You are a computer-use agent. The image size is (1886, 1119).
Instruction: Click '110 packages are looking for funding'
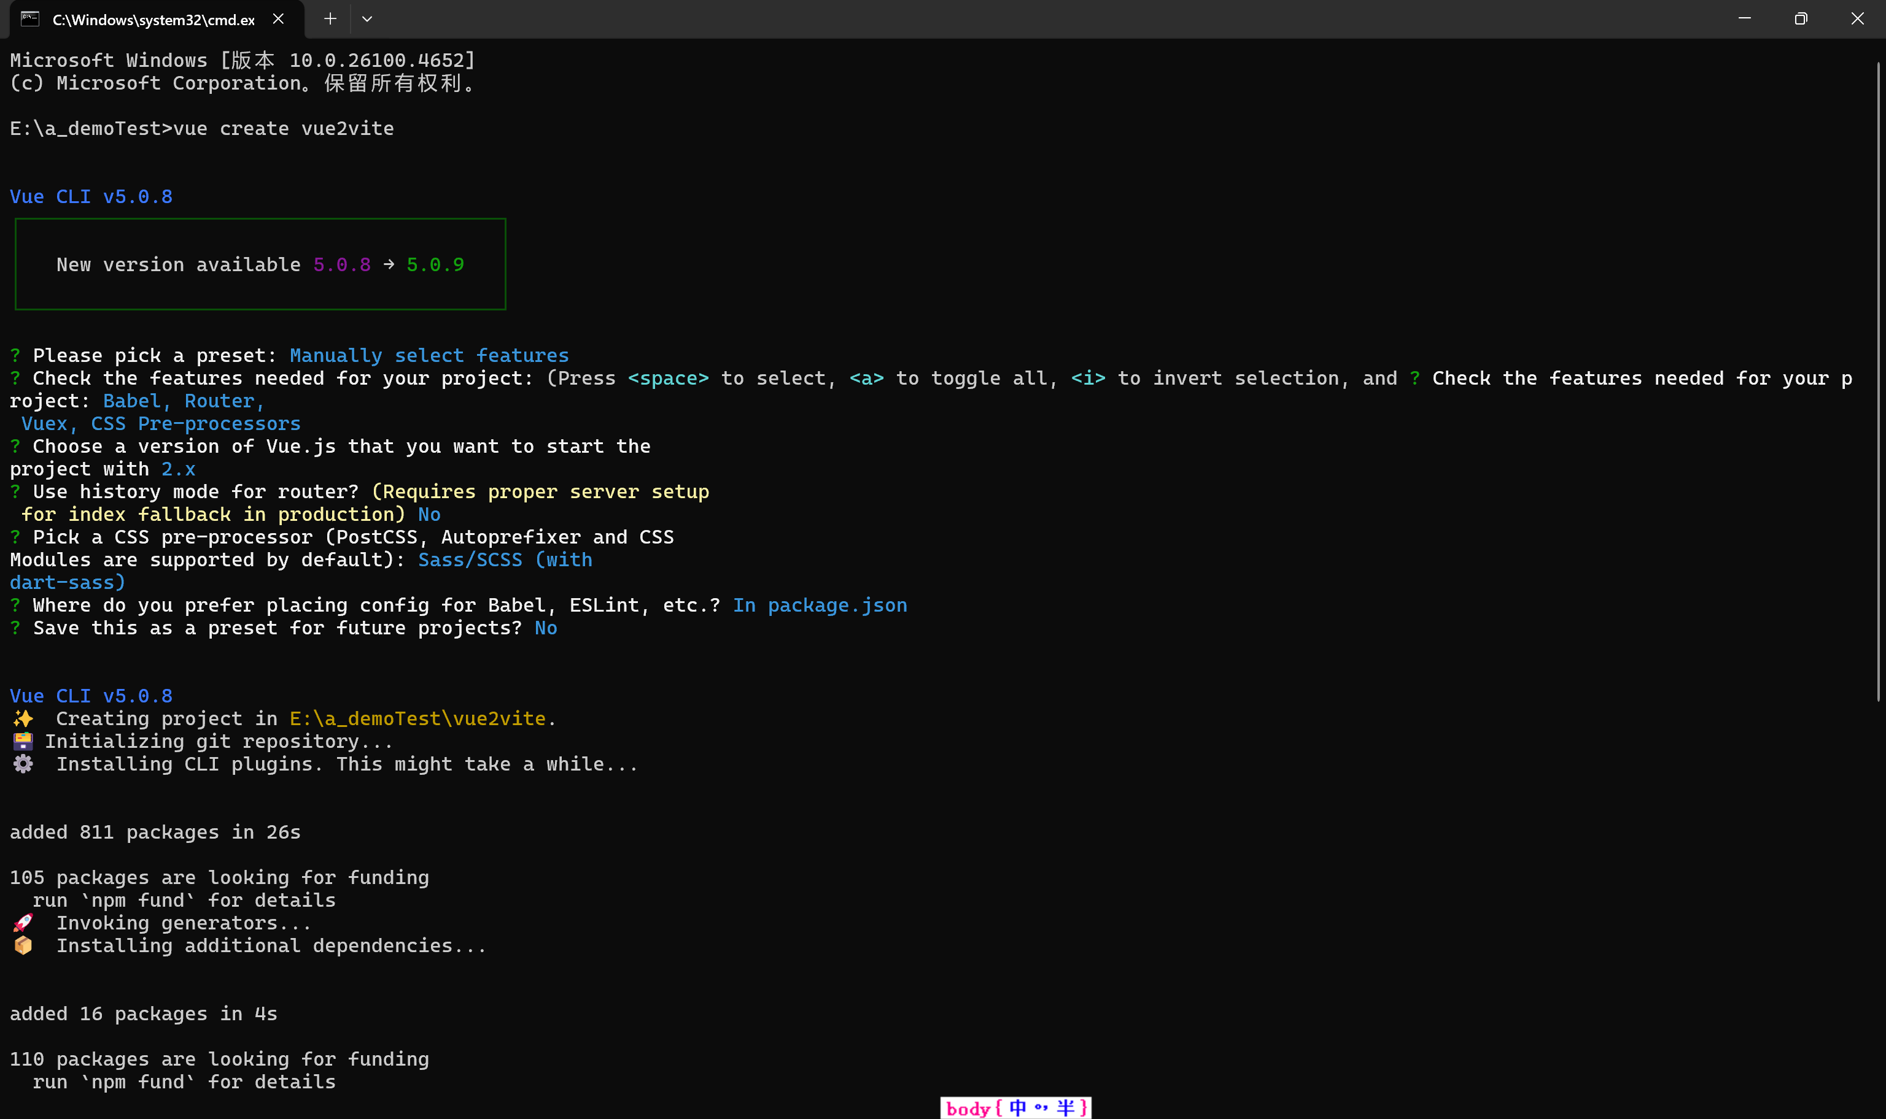coord(220,1059)
